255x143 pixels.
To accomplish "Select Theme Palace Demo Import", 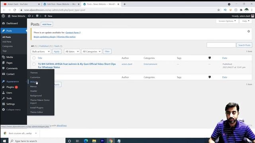I will [40, 102].
